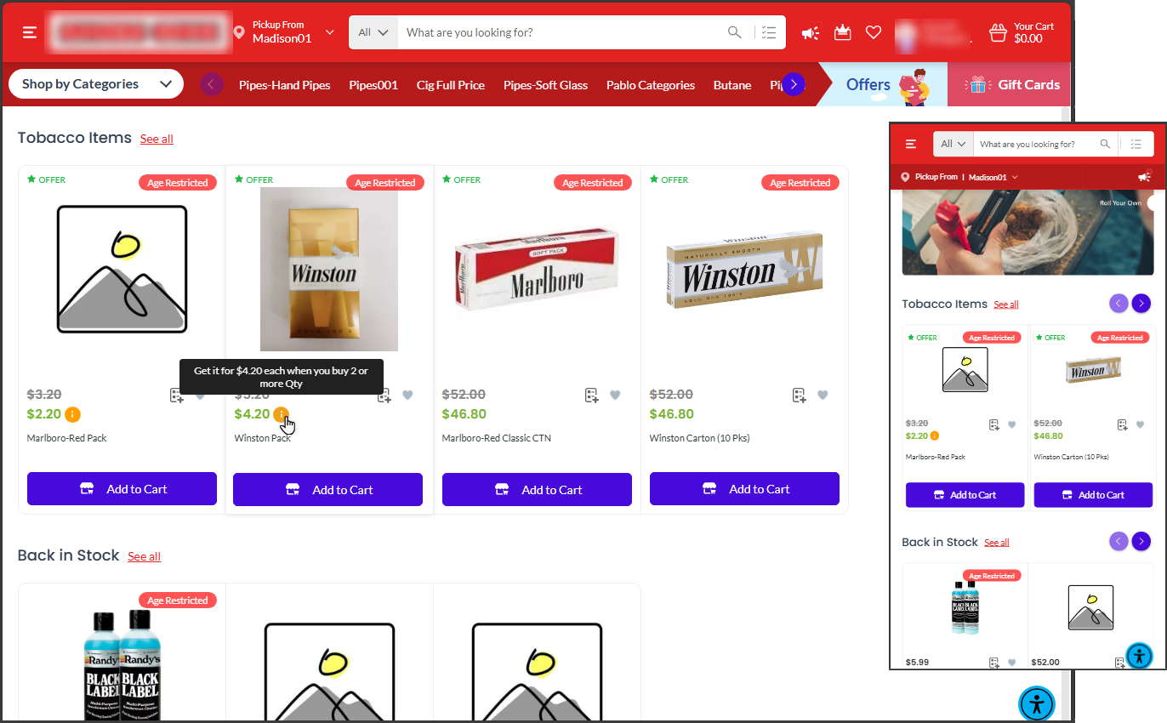Add $5.99 item to list in mobile preview
The height and width of the screenshot is (723, 1167).
click(993, 663)
